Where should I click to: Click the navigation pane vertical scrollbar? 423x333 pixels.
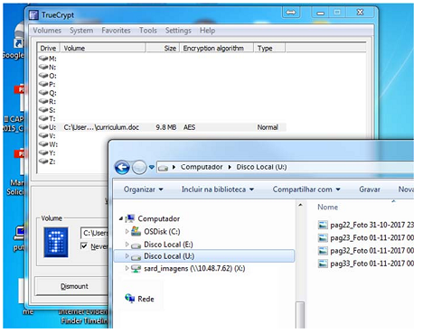pyautogui.click(x=300, y=264)
